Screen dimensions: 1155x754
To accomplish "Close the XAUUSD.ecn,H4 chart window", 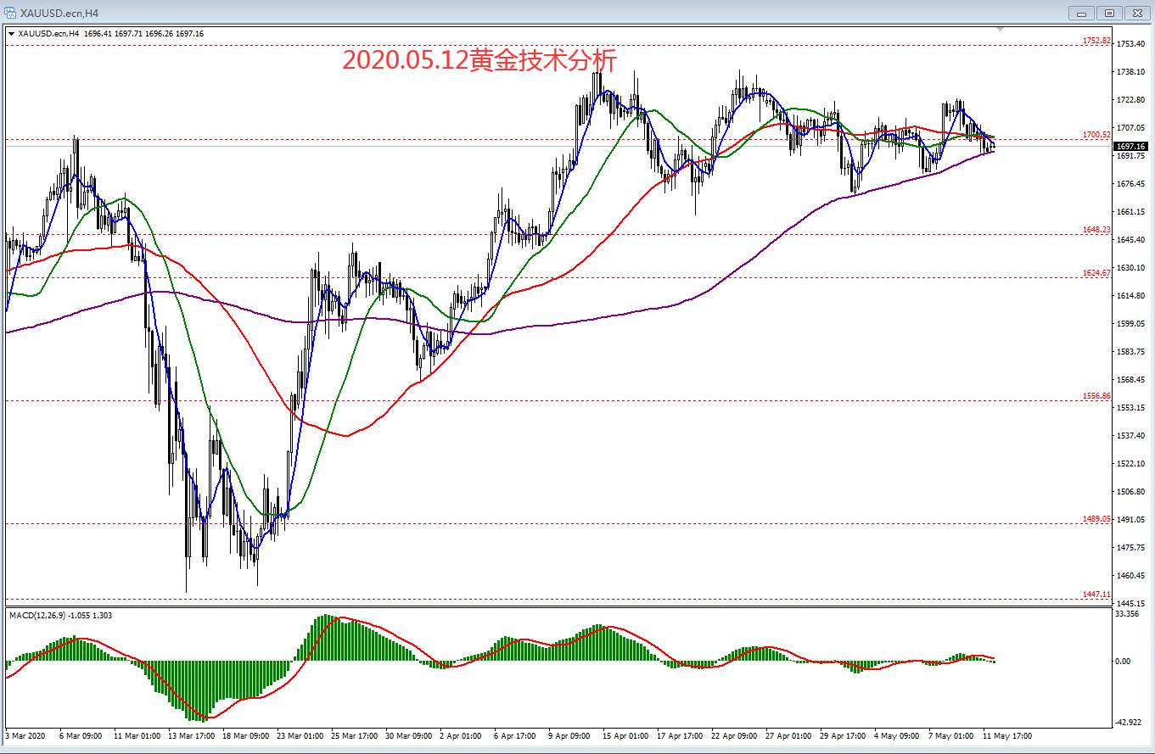I will coord(1136,13).
